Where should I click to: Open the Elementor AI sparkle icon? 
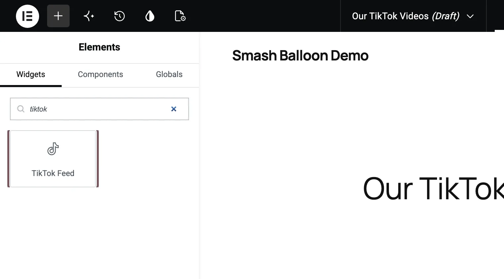[x=89, y=16]
